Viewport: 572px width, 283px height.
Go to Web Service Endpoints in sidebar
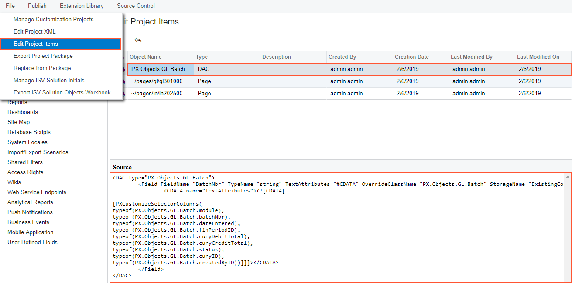[37, 192]
